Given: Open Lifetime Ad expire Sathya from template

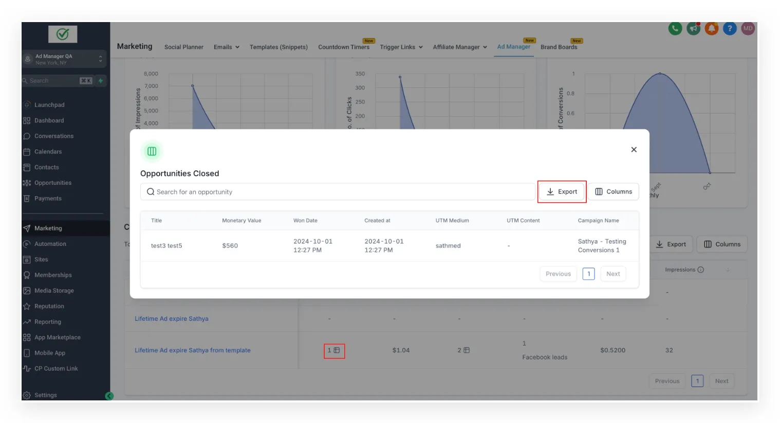Looking at the screenshot, I should pyautogui.click(x=193, y=351).
